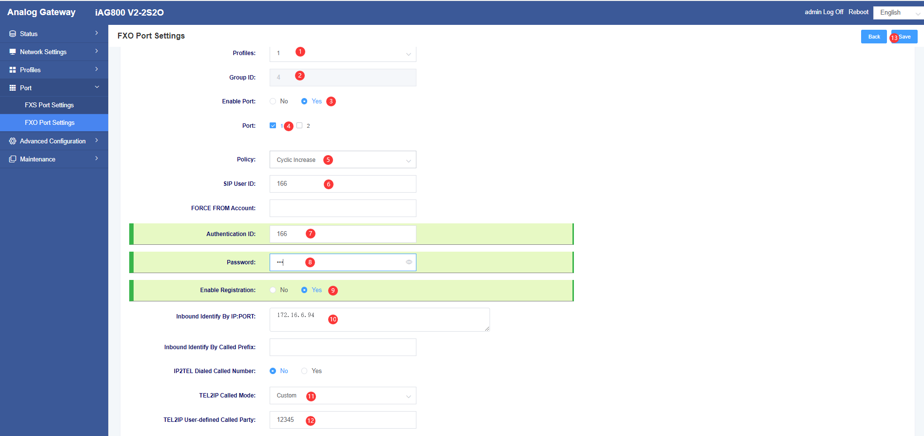Click the FORCE FROM Account field

coord(343,208)
